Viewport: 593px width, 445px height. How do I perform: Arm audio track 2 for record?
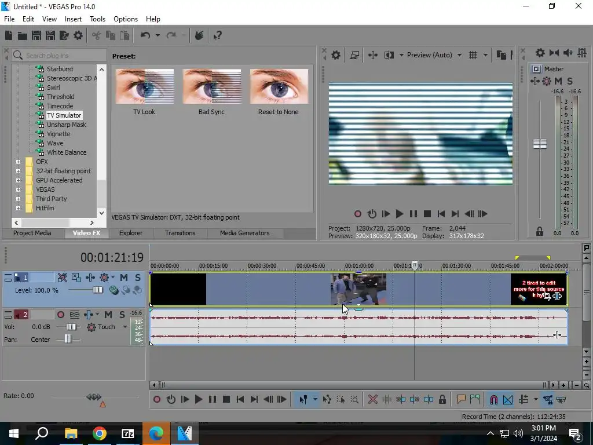coord(60,315)
